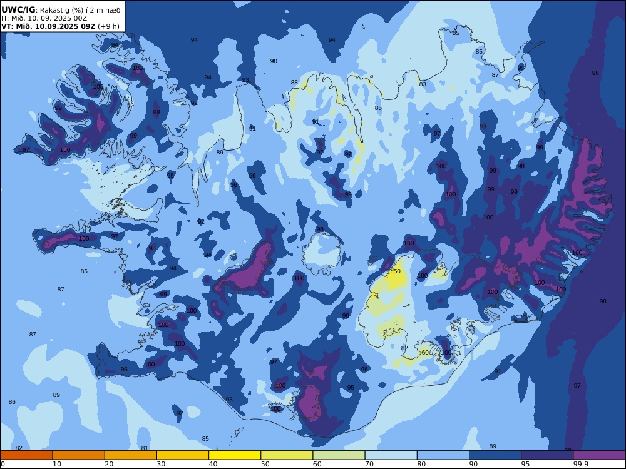
Task: Click the '81' value on the map
Action: tap(145, 448)
